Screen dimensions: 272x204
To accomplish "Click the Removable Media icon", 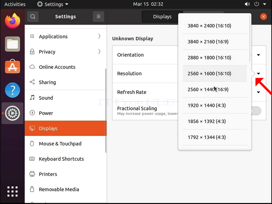I will [x=32, y=189].
